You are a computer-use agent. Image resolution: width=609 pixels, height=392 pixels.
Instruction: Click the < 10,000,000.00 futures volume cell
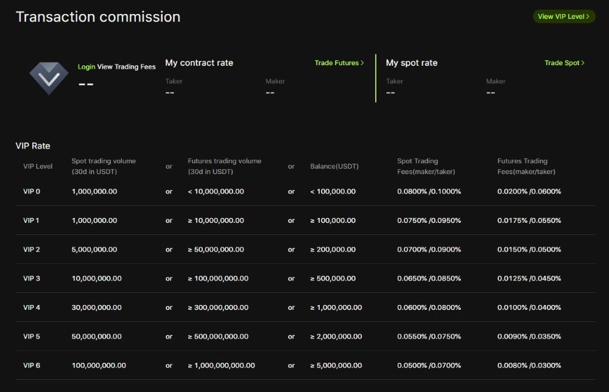coord(216,191)
